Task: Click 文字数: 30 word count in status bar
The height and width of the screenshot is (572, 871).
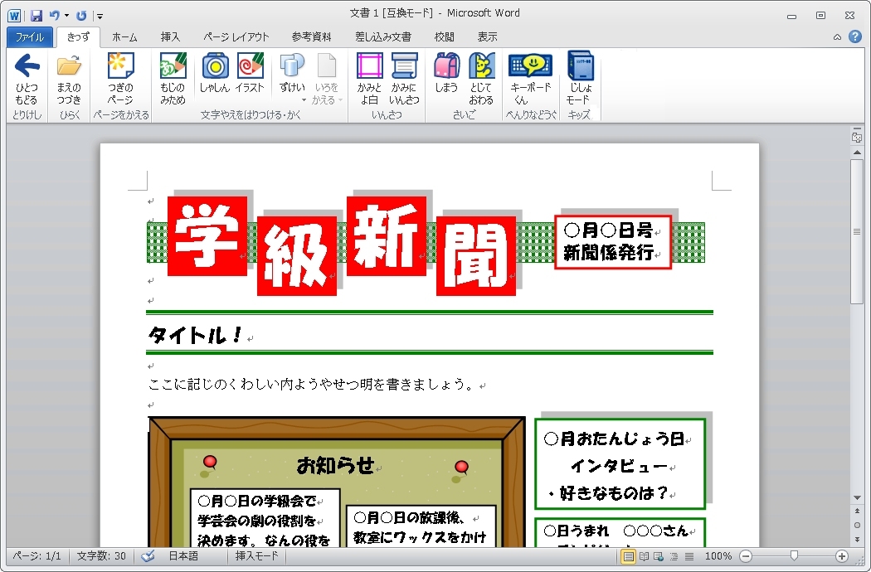Action: pyautogui.click(x=101, y=555)
